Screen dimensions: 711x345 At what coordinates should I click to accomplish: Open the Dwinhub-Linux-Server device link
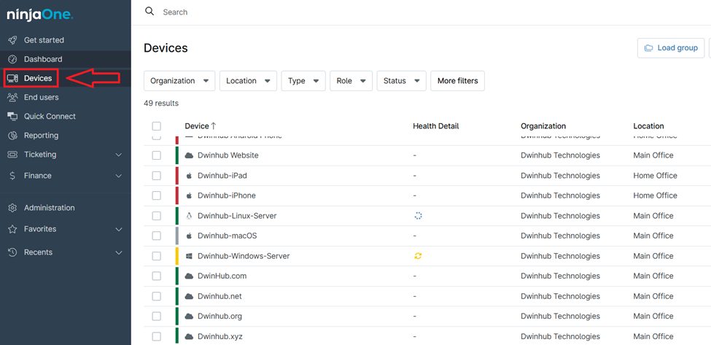237,216
